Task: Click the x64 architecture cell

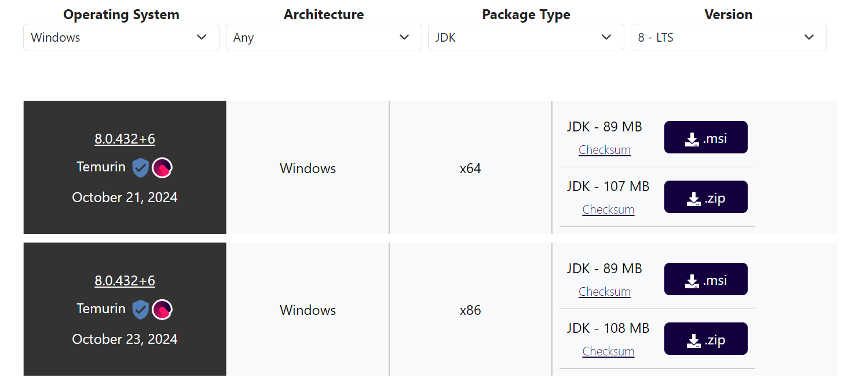Action: click(x=470, y=168)
